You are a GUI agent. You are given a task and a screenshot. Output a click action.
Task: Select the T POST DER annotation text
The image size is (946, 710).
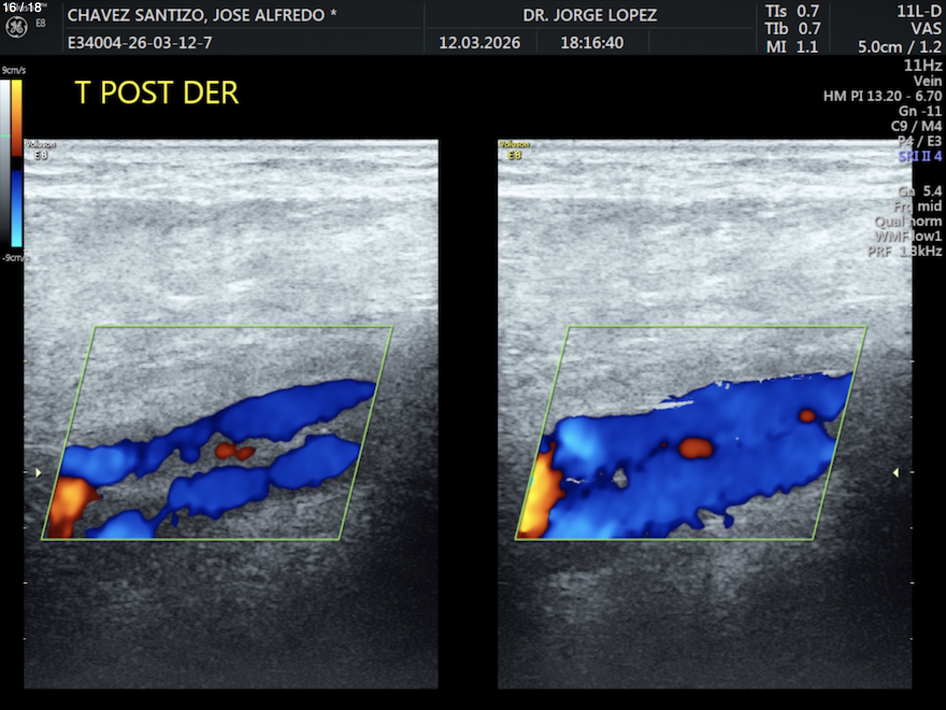156,93
